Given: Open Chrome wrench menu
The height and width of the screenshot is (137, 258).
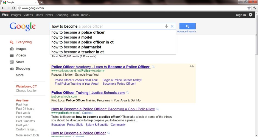Looking at the screenshot, I should click(255, 8).
